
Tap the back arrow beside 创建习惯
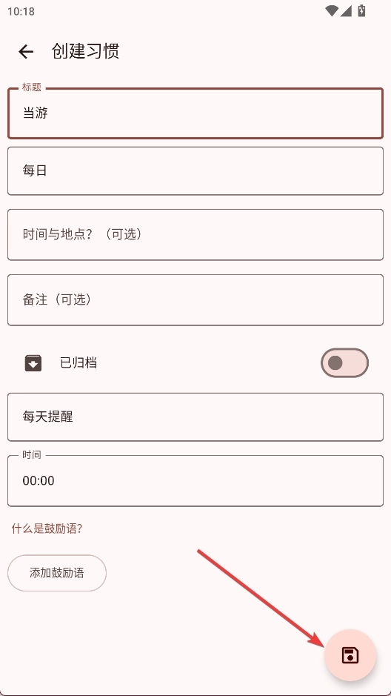pyautogui.click(x=26, y=51)
